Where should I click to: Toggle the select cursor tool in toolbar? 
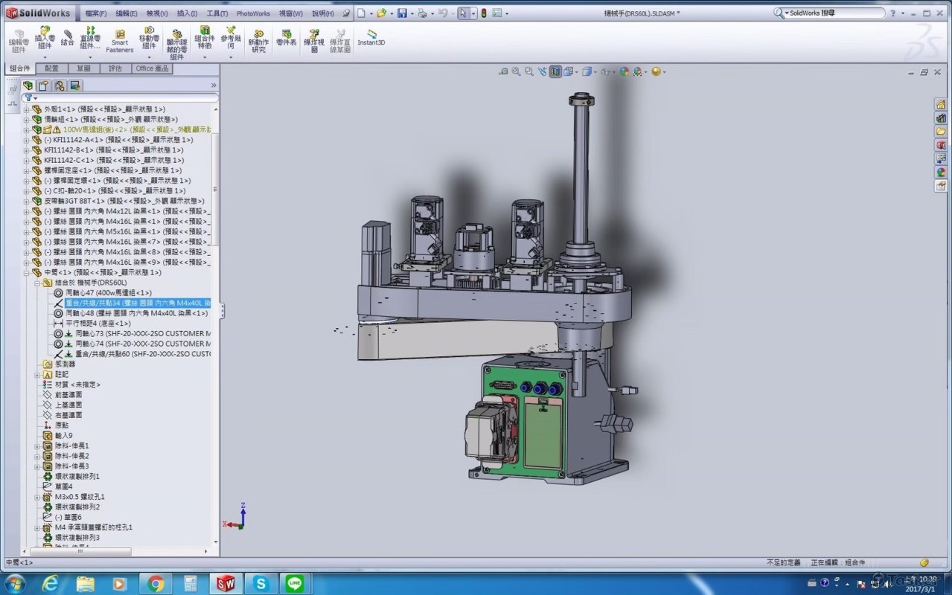[463, 13]
